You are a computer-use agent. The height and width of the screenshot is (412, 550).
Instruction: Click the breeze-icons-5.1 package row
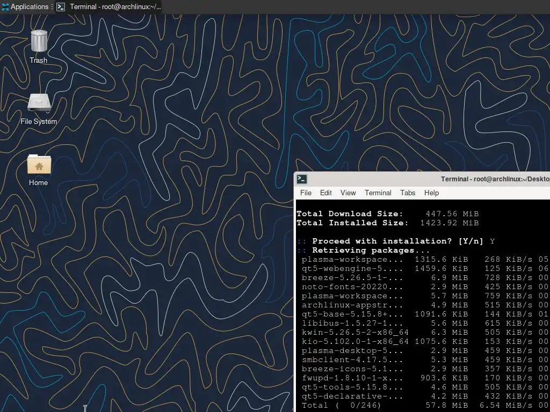pos(425,369)
